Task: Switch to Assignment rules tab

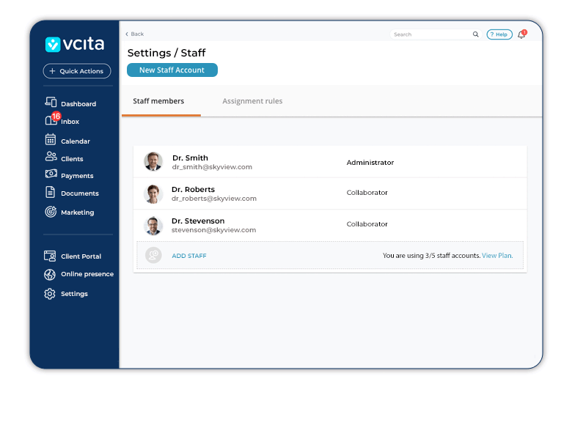Action: tap(252, 101)
